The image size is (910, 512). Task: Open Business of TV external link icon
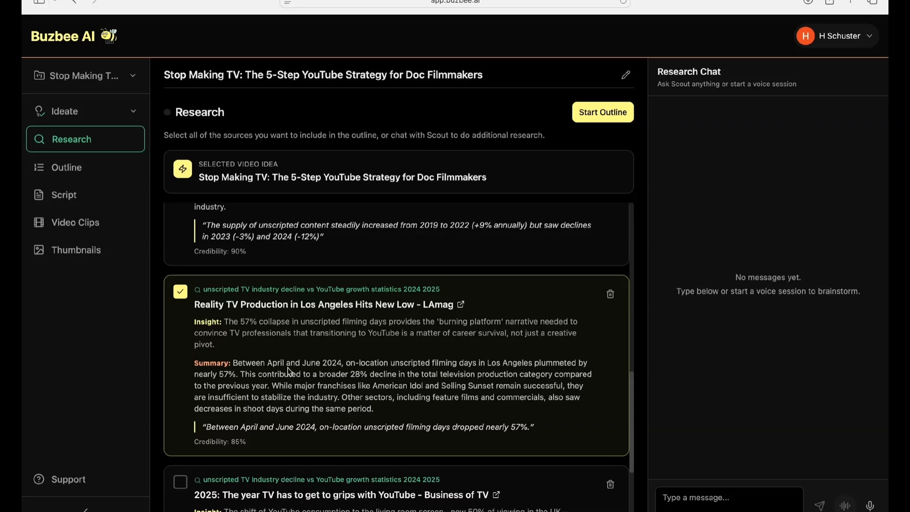pyautogui.click(x=496, y=495)
